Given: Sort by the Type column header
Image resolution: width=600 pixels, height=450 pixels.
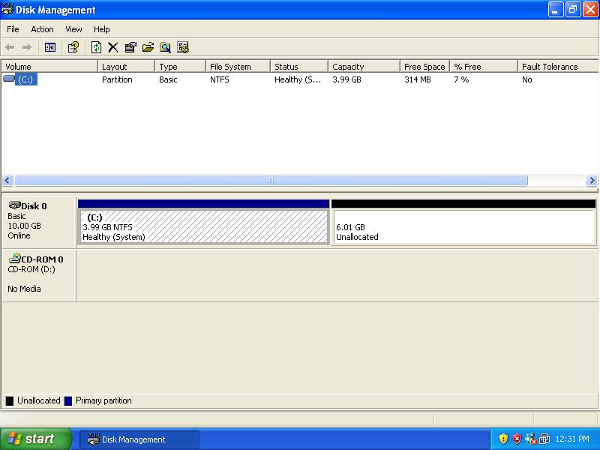Looking at the screenshot, I should click(180, 67).
